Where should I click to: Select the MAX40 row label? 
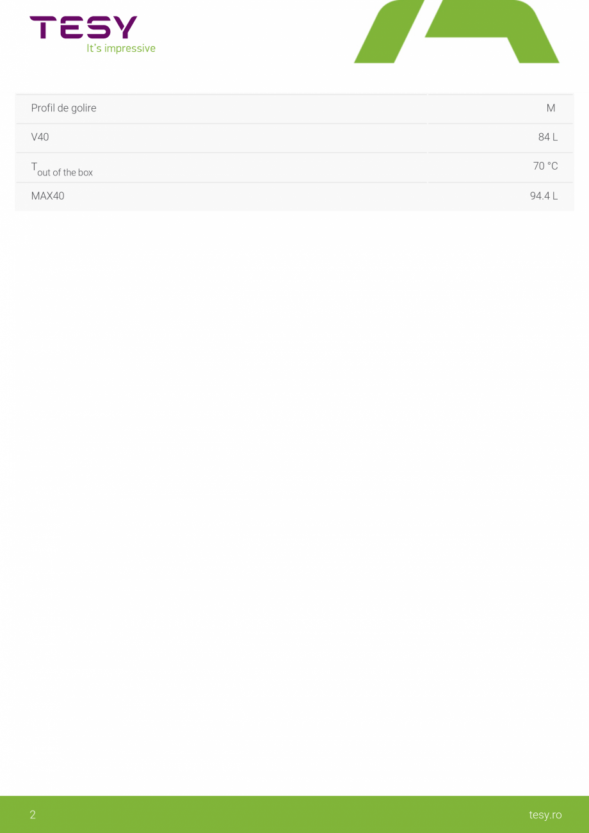(48, 196)
